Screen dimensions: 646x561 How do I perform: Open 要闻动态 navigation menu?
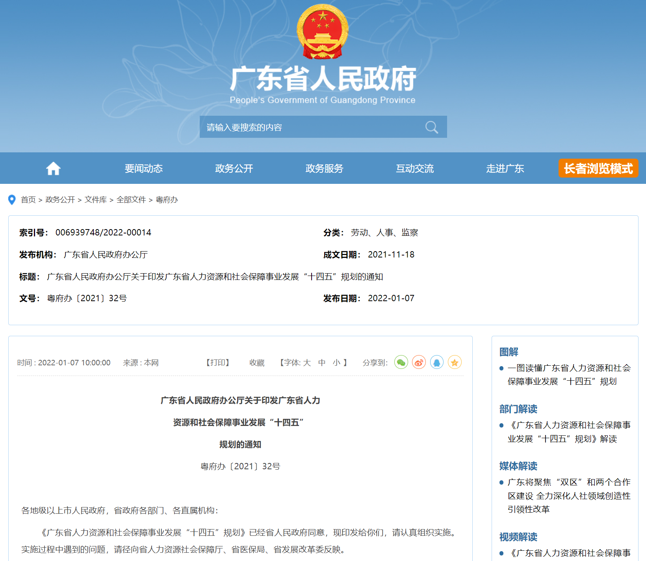[x=144, y=168]
